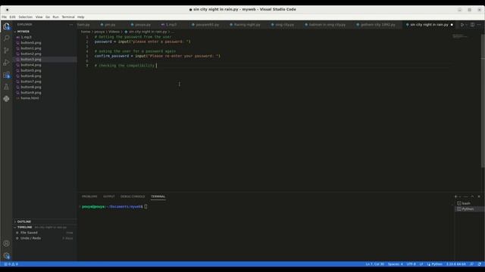Open 1.mp3 in the Explorer
Image resolution: width=485 pixels, height=272 pixels.
click(45, 37)
